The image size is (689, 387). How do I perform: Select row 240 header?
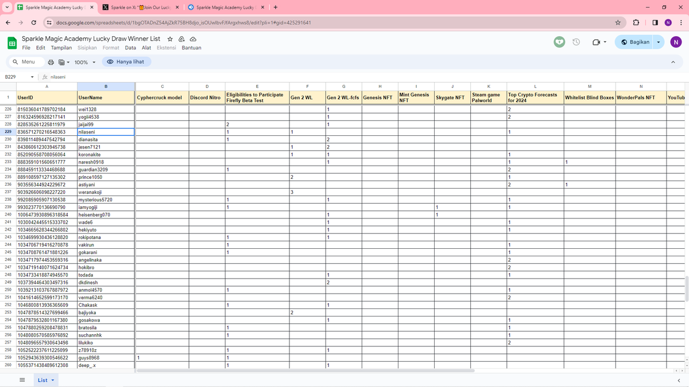click(8, 214)
